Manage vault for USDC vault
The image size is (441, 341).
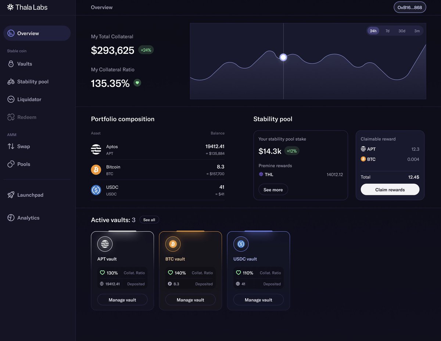(258, 300)
